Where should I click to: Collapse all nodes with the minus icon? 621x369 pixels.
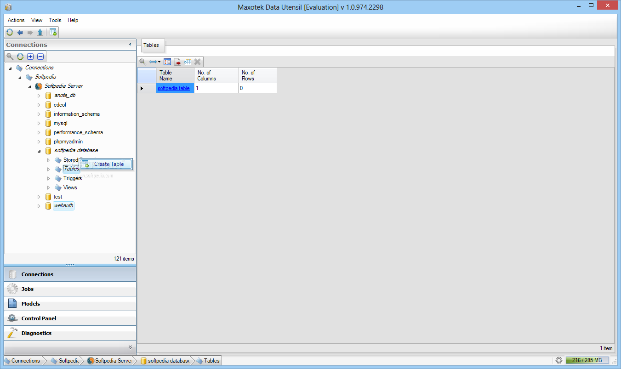[x=40, y=57]
